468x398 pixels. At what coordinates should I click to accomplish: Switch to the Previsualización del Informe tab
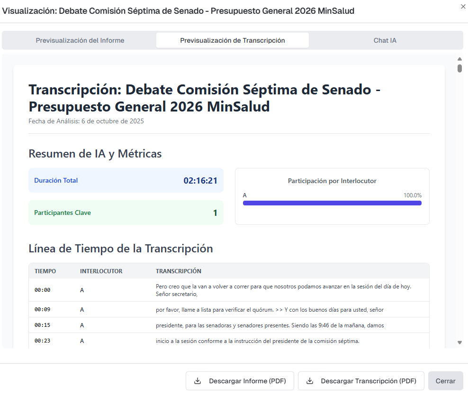(80, 40)
